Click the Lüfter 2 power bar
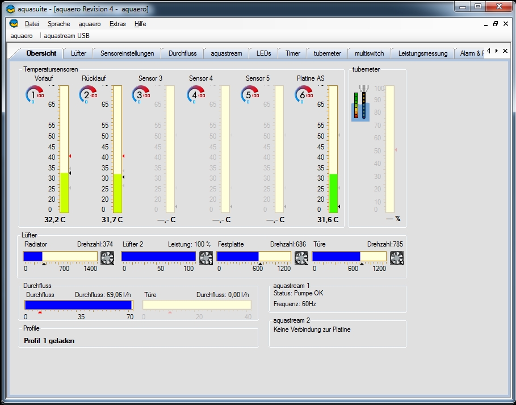This screenshot has width=516, height=405. coord(158,256)
